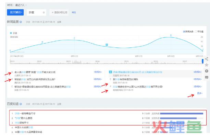Open 2条相关 link for headline F
210x135 pixels.
[x=198, y=87]
